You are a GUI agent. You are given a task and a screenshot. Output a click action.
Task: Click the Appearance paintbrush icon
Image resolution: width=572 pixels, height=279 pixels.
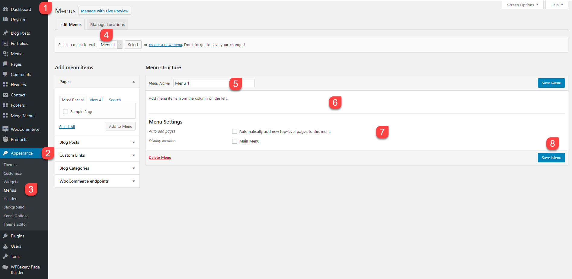tap(5, 153)
